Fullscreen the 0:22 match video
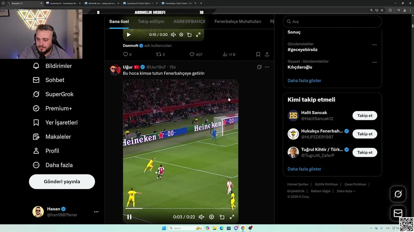414x232 pixels. pyautogui.click(x=232, y=217)
